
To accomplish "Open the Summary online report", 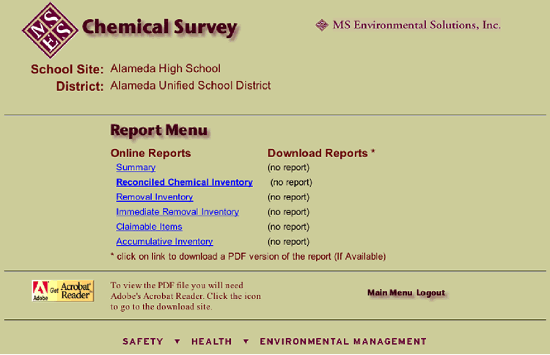I will click(136, 167).
